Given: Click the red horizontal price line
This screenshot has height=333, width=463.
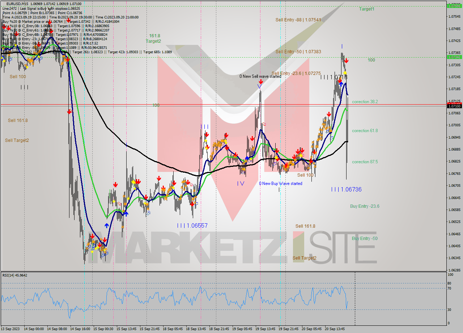Looking at the screenshot, I should (x=224, y=105).
